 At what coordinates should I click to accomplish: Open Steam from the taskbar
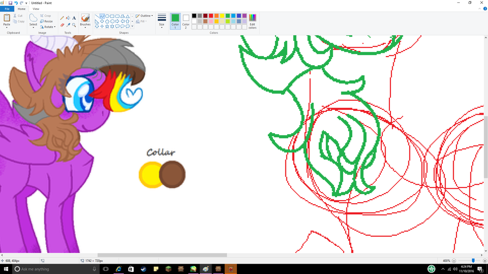(x=143, y=269)
